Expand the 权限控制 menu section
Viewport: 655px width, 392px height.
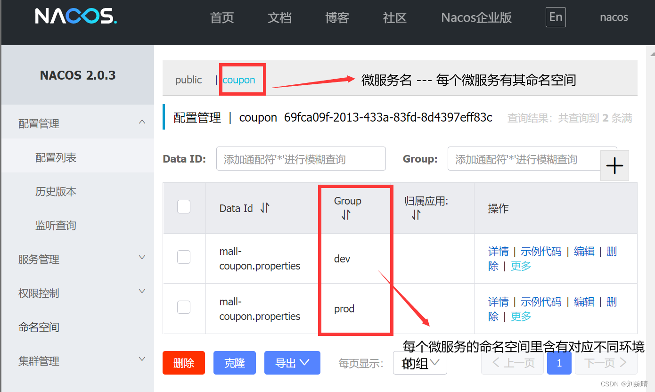coord(142,292)
